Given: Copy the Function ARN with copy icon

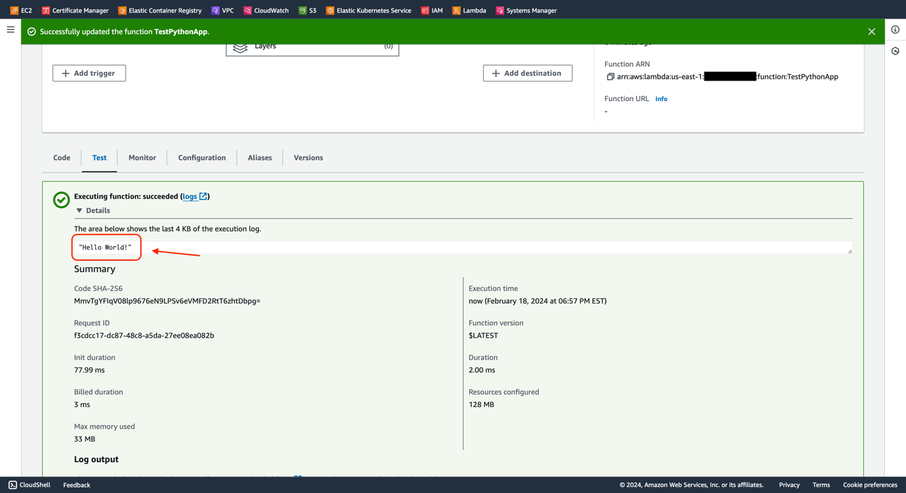Looking at the screenshot, I should point(610,77).
